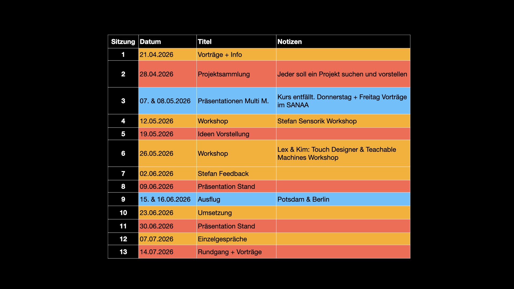Select Präsentation Stand in session 11
The width and height of the screenshot is (514, 289).
tap(236, 226)
